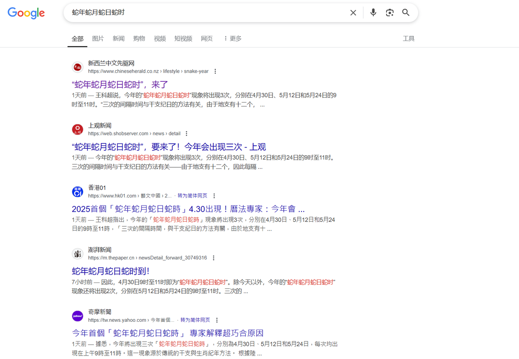Click the 澎湃新闻 site name
Image resolution: width=519 pixels, height=359 pixels.
pos(100,250)
